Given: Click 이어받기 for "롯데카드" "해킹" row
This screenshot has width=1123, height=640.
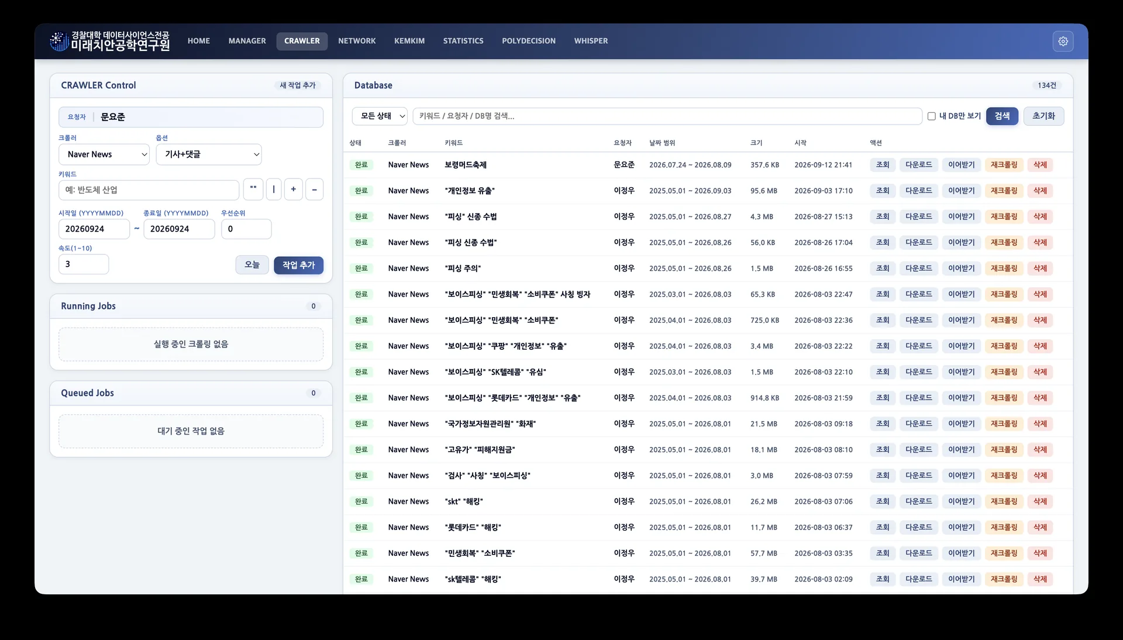Looking at the screenshot, I should click(x=961, y=527).
